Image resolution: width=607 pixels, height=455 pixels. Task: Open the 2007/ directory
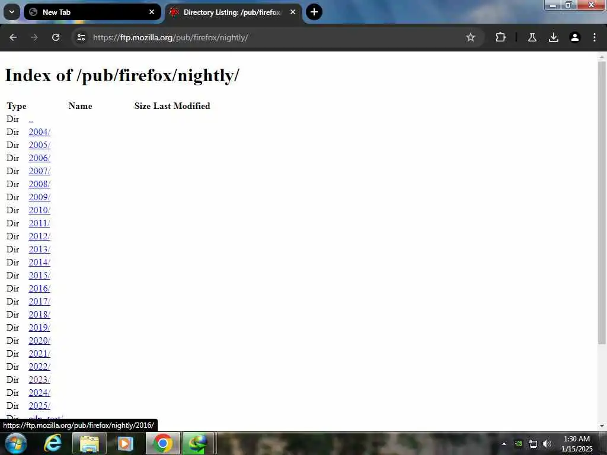(40, 171)
